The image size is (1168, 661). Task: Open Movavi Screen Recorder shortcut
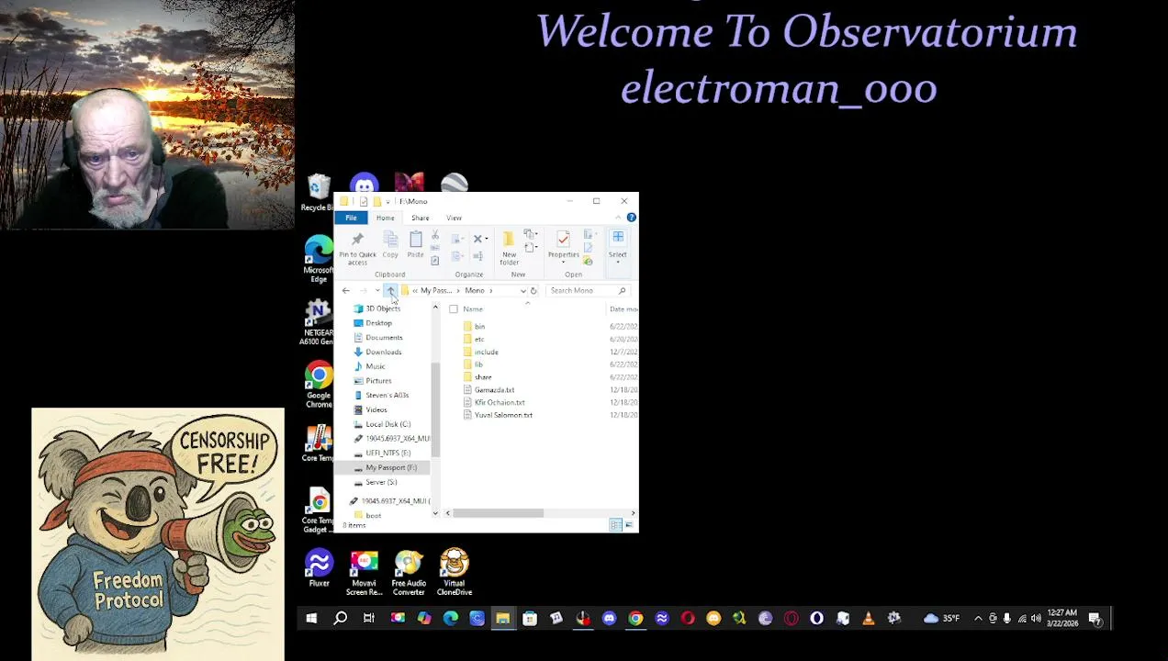[x=364, y=573]
